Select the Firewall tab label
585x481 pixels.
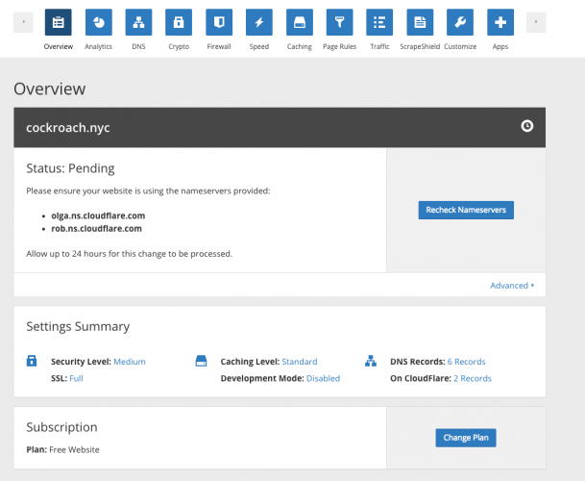tap(219, 47)
